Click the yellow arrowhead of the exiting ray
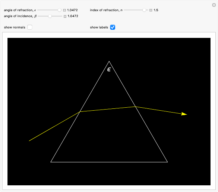Screen dimensions: 218x192 tap(184, 114)
